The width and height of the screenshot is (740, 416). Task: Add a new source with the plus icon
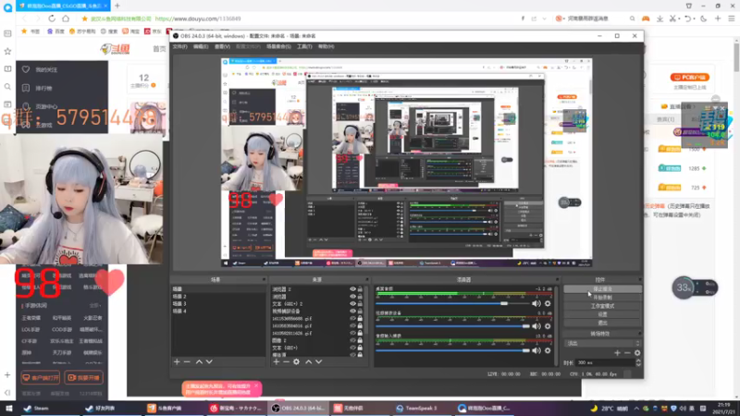point(277,361)
